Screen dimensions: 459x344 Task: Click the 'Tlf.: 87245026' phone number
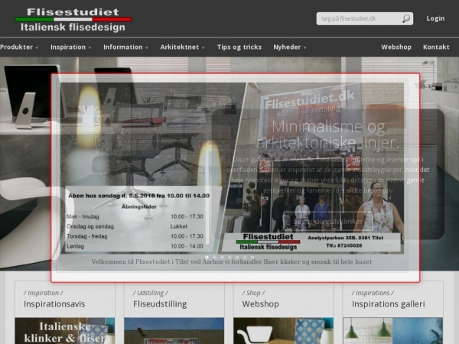[344, 245]
